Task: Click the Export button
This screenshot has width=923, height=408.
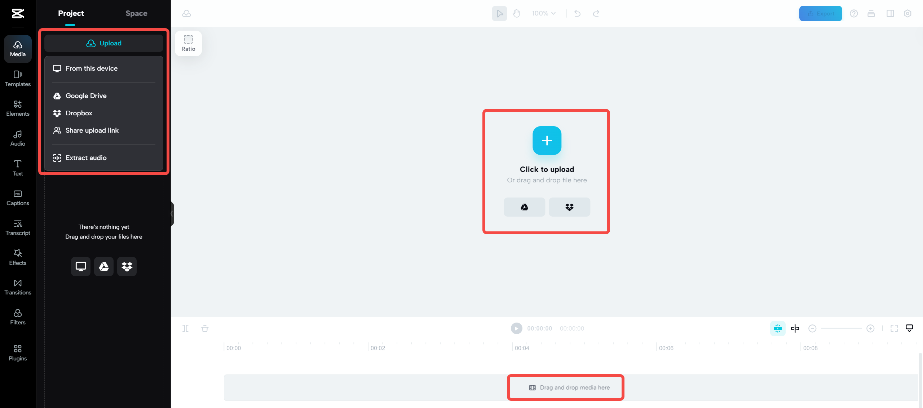Action: click(x=821, y=13)
